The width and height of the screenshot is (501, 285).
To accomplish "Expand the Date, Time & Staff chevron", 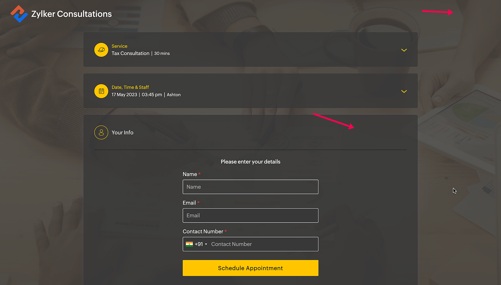I will (x=404, y=91).
